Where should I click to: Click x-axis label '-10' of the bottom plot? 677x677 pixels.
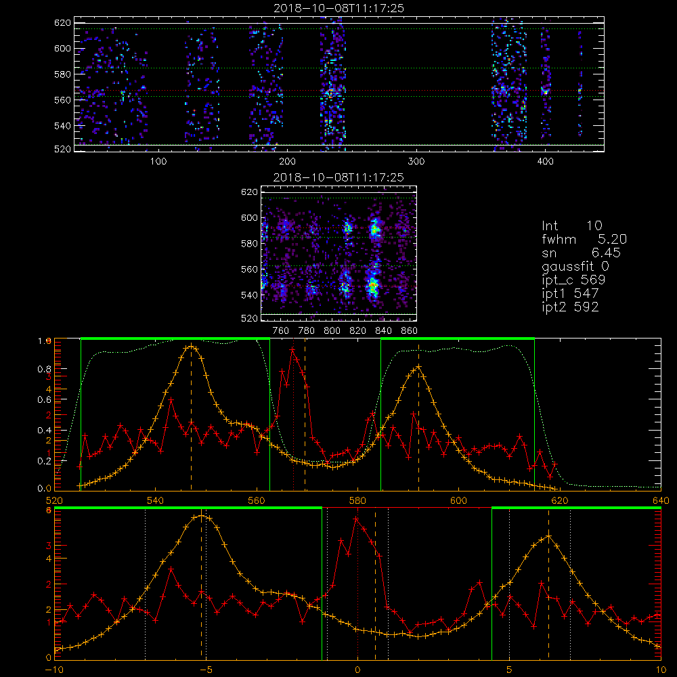pyautogui.click(x=54, y=670)
